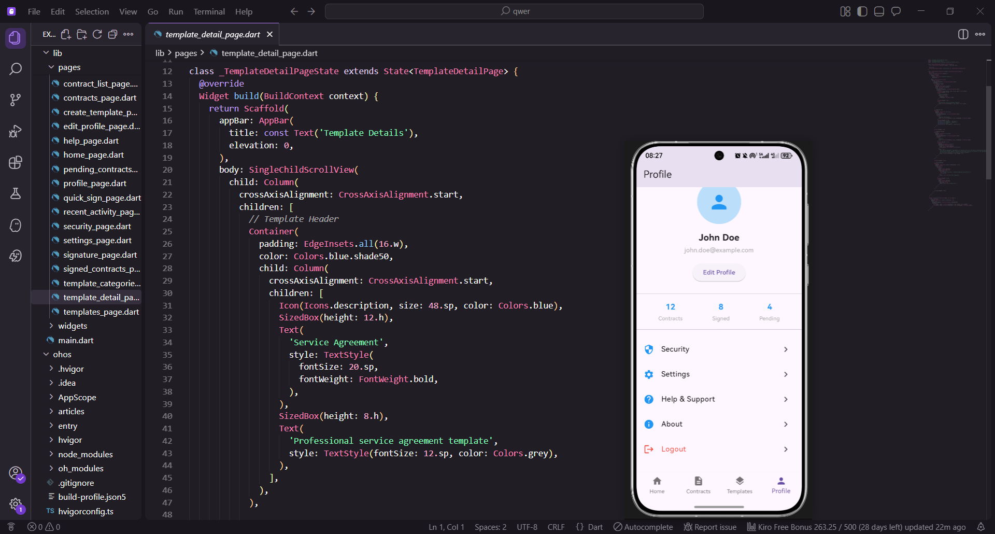Switch to Home tab in phone preview

(x=657, y=485)
